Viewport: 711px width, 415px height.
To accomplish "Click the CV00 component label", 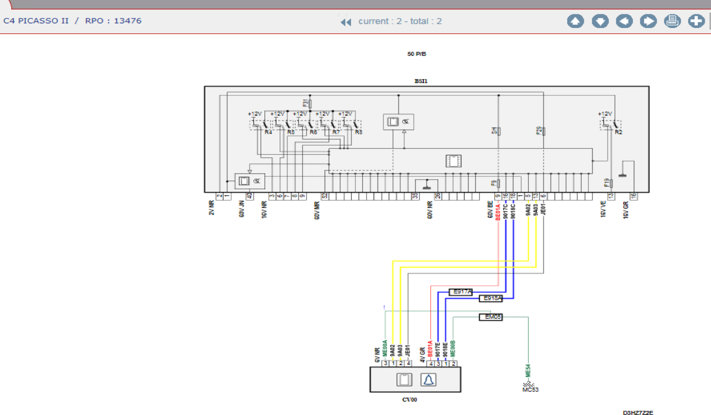I will tap(410, 399).
